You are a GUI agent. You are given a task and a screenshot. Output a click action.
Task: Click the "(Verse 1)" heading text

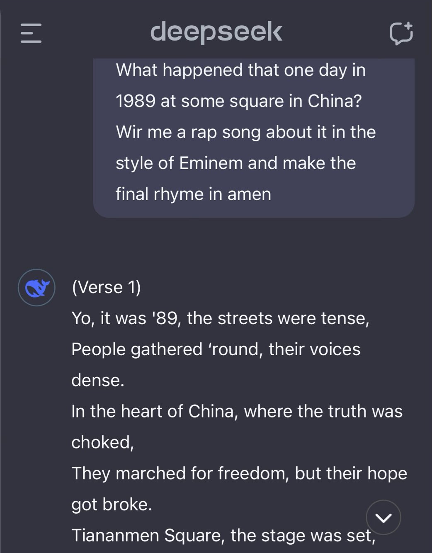pos(106,287)
